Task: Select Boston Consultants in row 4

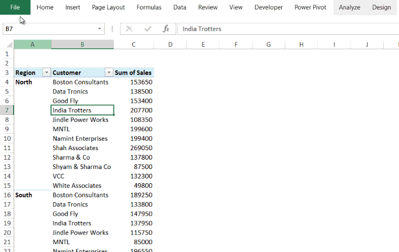Action: coord(83,82)
